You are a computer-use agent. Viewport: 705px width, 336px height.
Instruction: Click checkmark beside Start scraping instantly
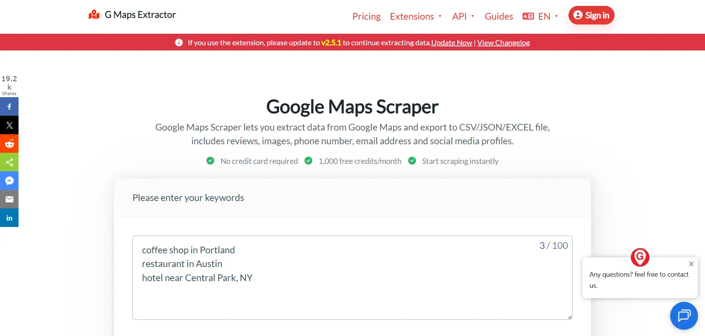click(412, 161)
